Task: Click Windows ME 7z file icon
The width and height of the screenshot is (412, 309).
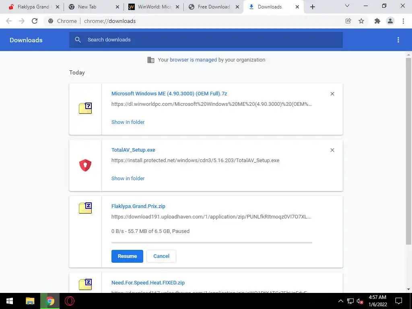Action: (85, 108)
